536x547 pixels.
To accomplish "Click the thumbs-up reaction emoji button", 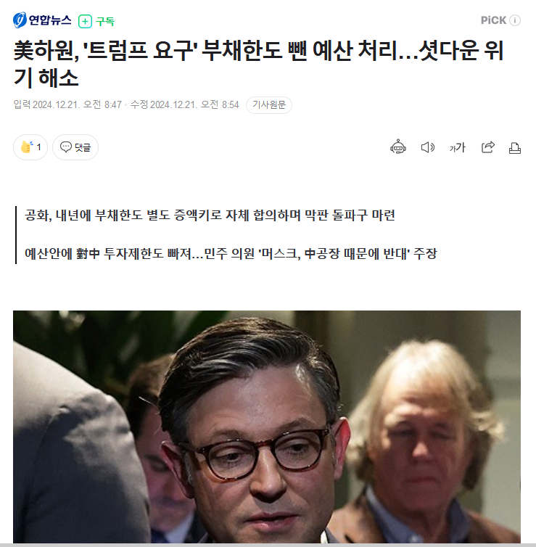I will point(30,147).
